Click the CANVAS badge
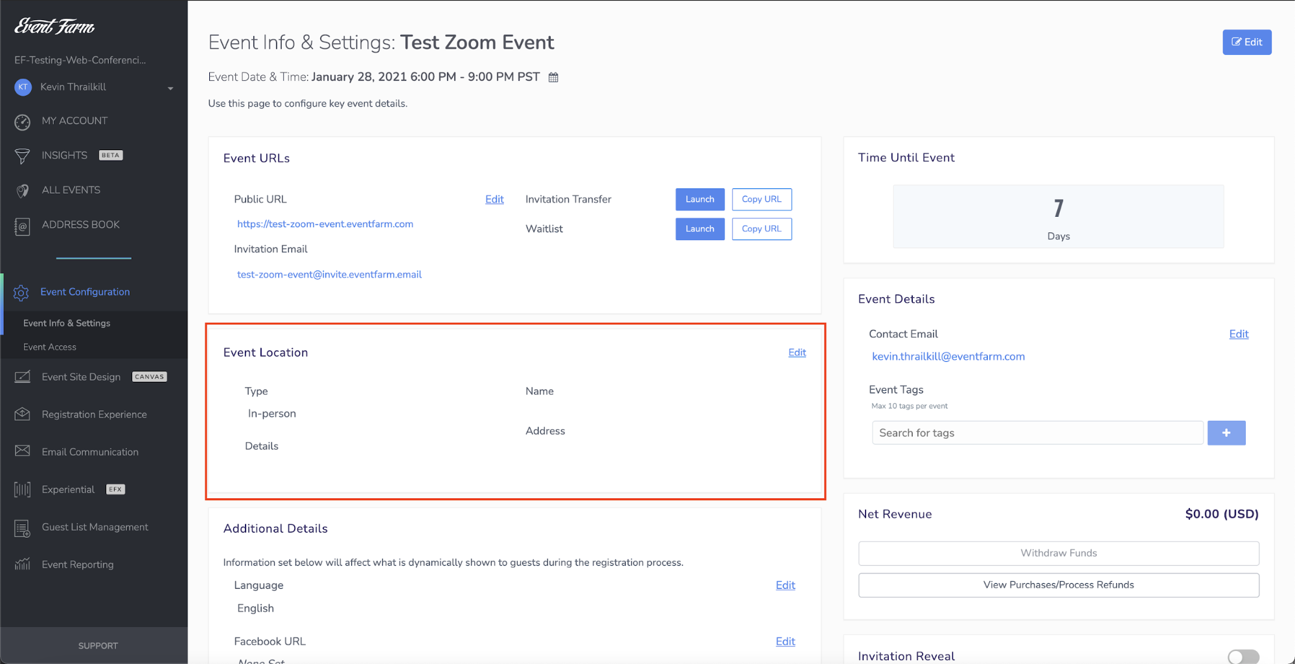The image size is (1295, 664). (150, 377)
